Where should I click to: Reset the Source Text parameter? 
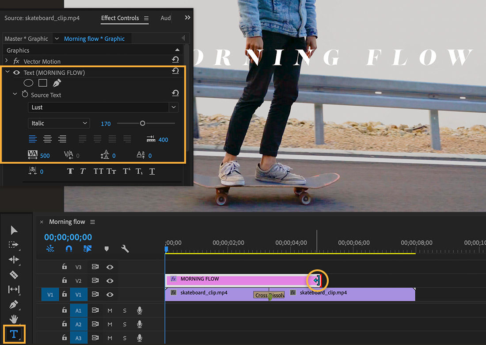coord(175,93)
